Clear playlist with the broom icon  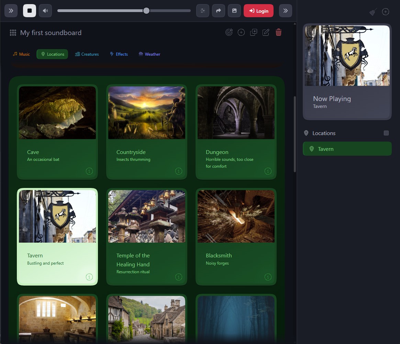[373, 12]
